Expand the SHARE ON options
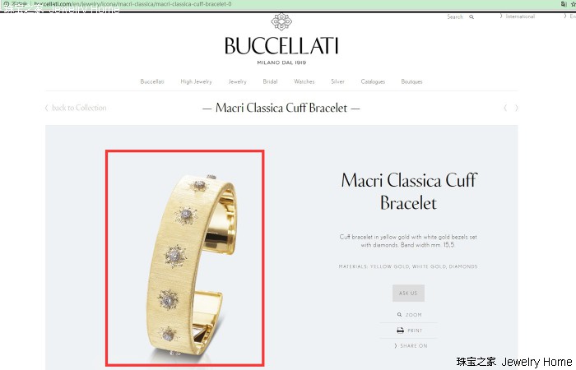Viewport: 576px width, 370px height. tap(411, 346)
